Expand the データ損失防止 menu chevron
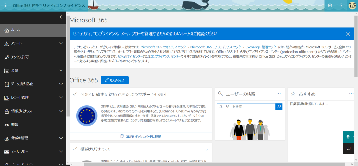358x166 pixels. click(x=61, y=84)
